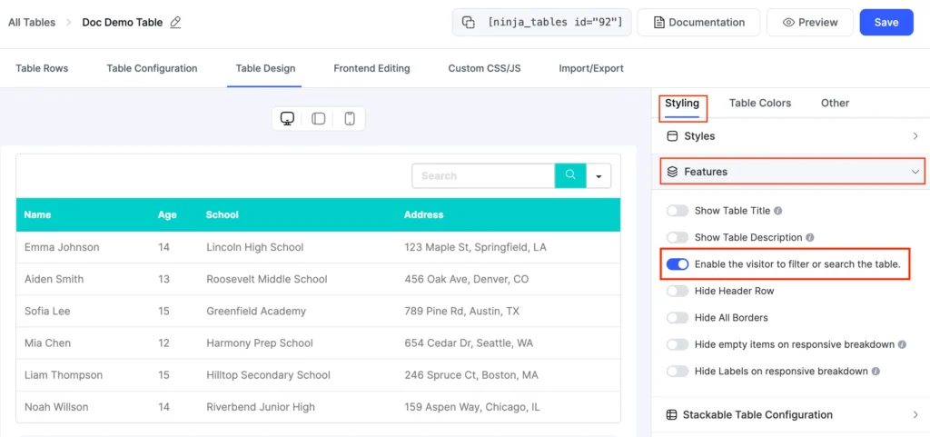Viewport: 930px width, 437px height.
Task: Toggle Hide All Borders switch
Action: [x=678, y=317]
